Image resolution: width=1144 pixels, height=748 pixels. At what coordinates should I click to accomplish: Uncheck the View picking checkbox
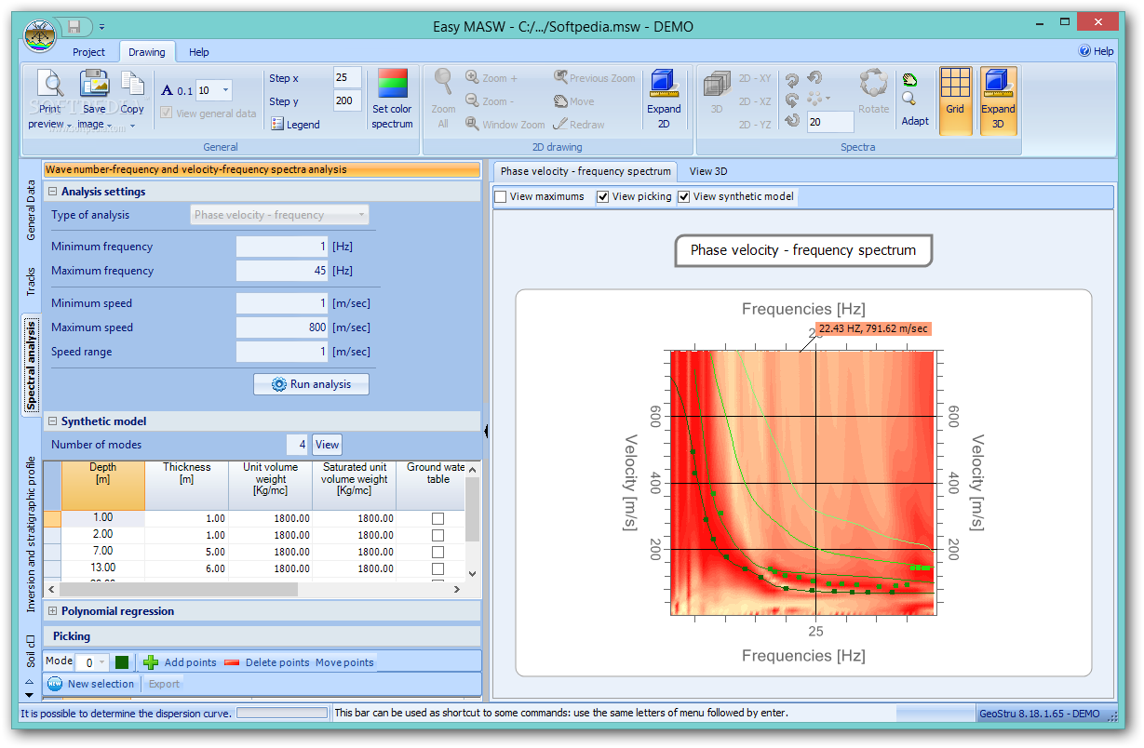click(x=603, y=197)
